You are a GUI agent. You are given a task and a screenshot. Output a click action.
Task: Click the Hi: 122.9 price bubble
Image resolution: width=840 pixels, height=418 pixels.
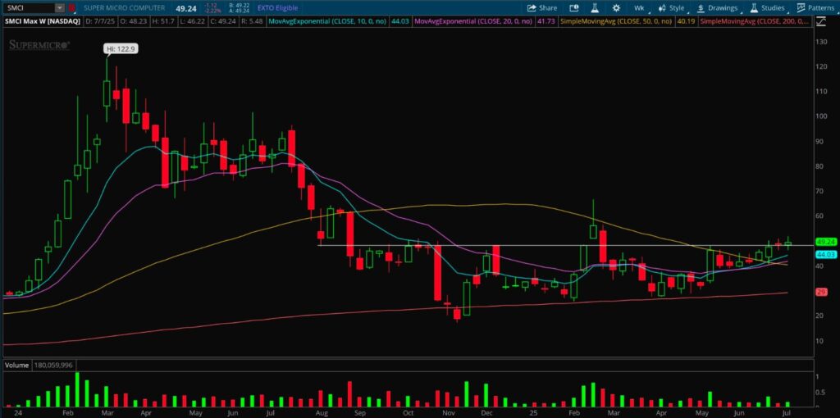point(121,48)
